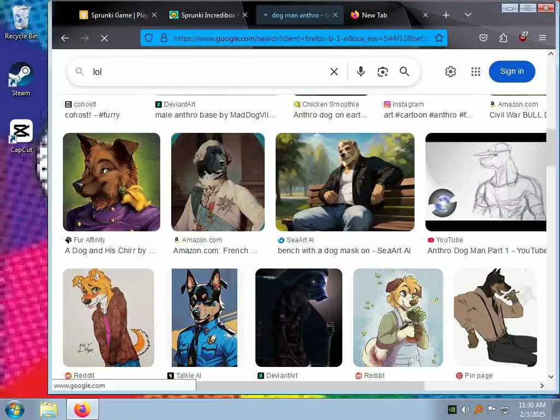
Task: Open male anthro base DeviantArt link
Action: pyautogui.click(x=215, y=115)
